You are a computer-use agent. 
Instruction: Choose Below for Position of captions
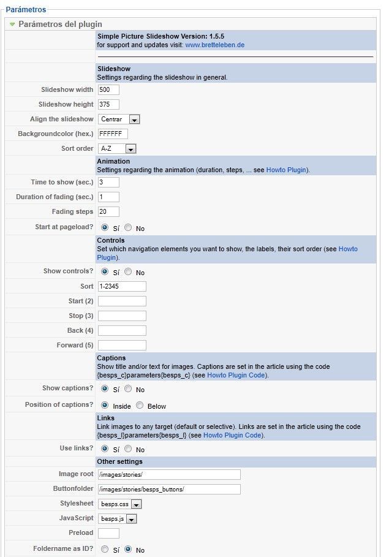click(x=140, y=405)
